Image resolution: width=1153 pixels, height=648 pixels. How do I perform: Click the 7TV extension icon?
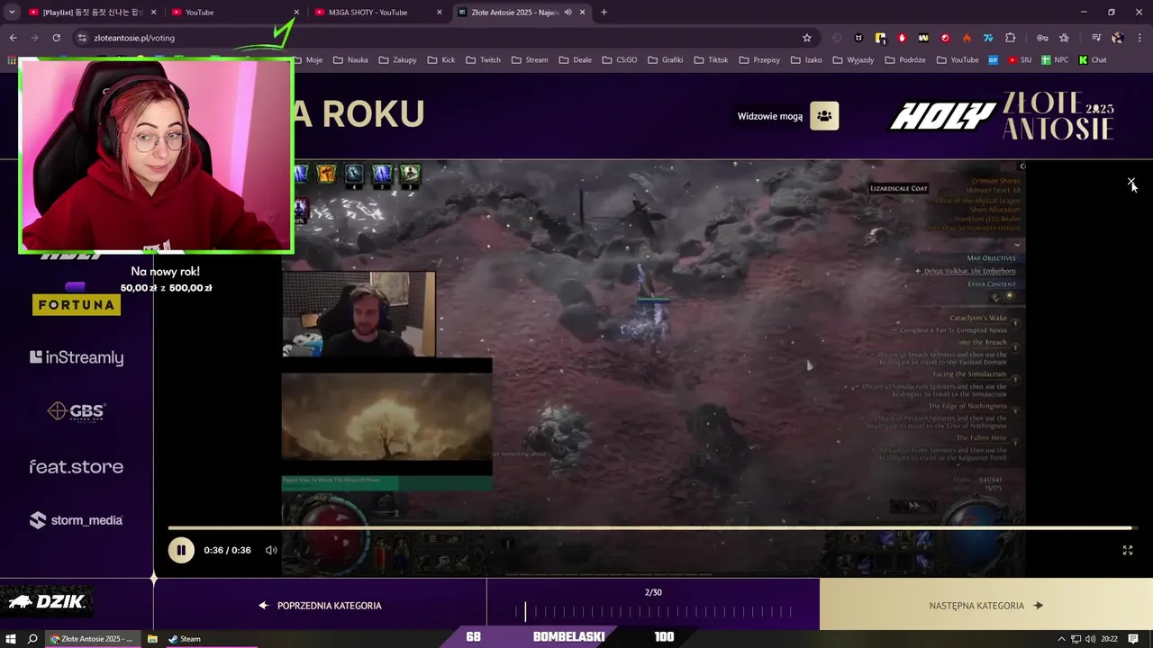pos(988,38)
